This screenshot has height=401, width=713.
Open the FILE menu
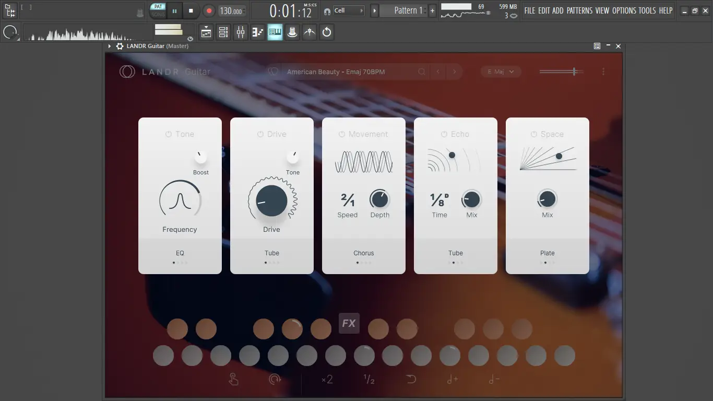[530, 10]
